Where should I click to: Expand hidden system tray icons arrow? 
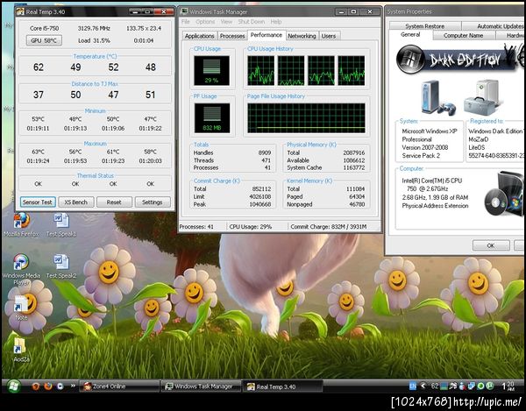tap(423, 386)
